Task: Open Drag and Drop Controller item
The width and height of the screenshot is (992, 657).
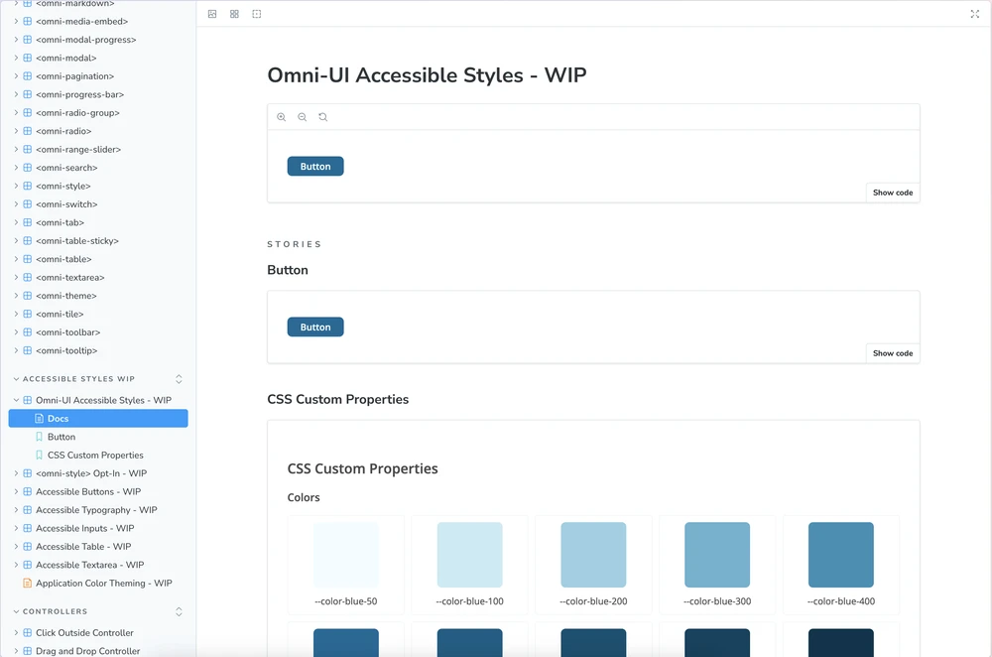Action: [x=87, y=651]
